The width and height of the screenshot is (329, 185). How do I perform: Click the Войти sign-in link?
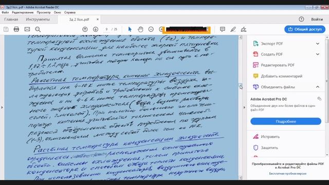click(x=317, y=20)
